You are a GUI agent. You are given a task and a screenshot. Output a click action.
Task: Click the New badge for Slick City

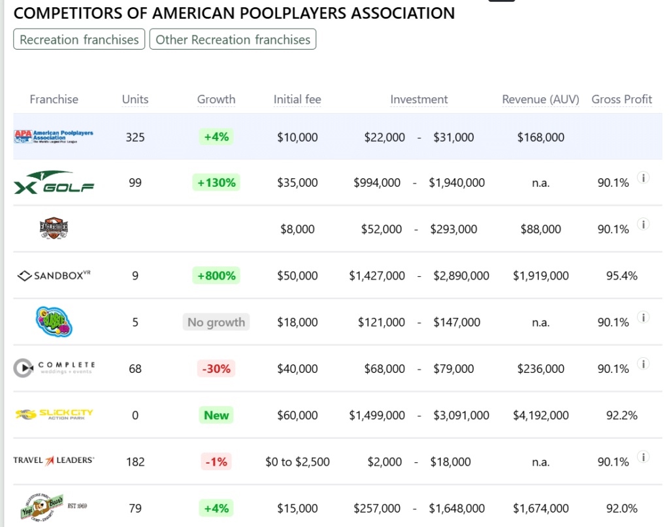216,415
